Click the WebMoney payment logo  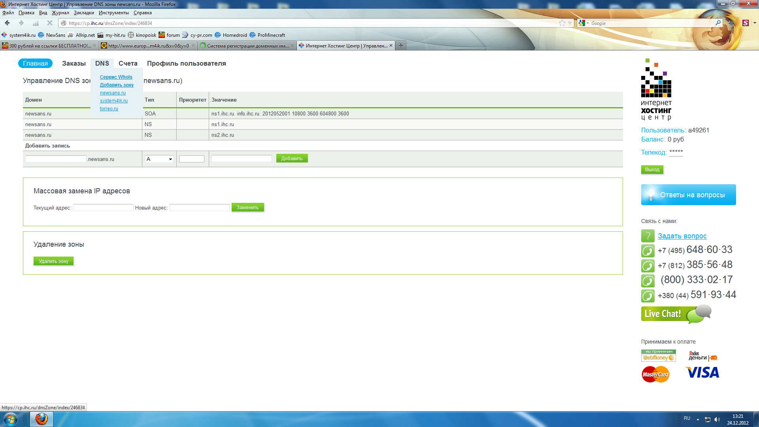(x=658, y=355)
